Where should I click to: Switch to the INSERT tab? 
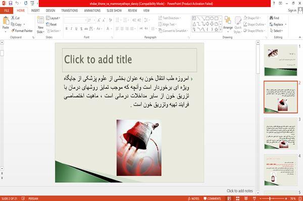35,11
